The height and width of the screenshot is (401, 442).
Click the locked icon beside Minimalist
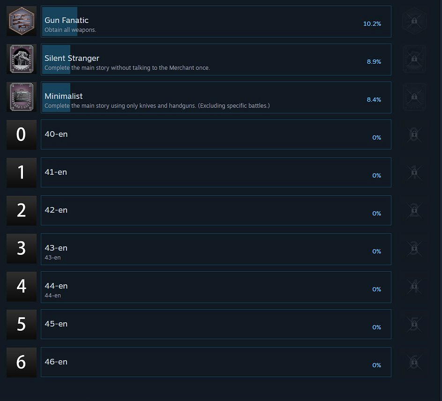(414, 97)
